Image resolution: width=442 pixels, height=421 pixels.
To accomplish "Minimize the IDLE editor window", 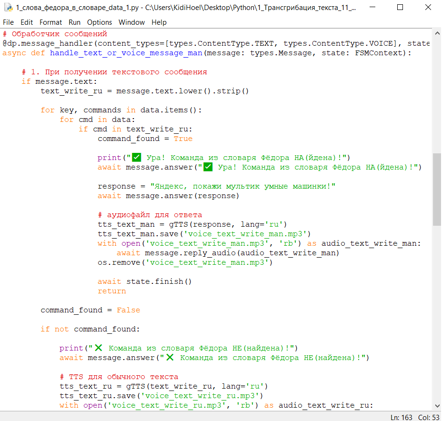I will 372,7.
